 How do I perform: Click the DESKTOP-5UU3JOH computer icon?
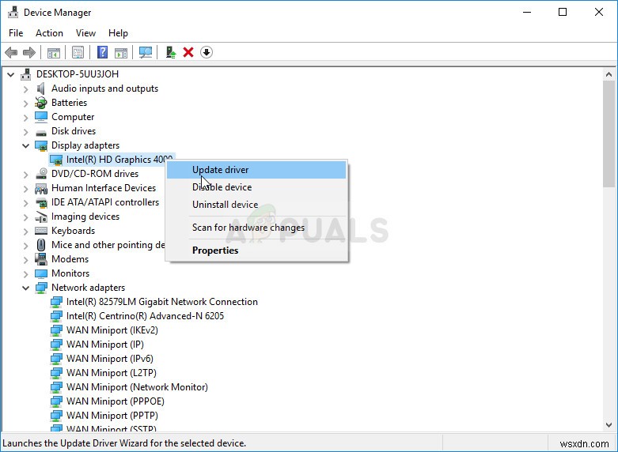26,74
